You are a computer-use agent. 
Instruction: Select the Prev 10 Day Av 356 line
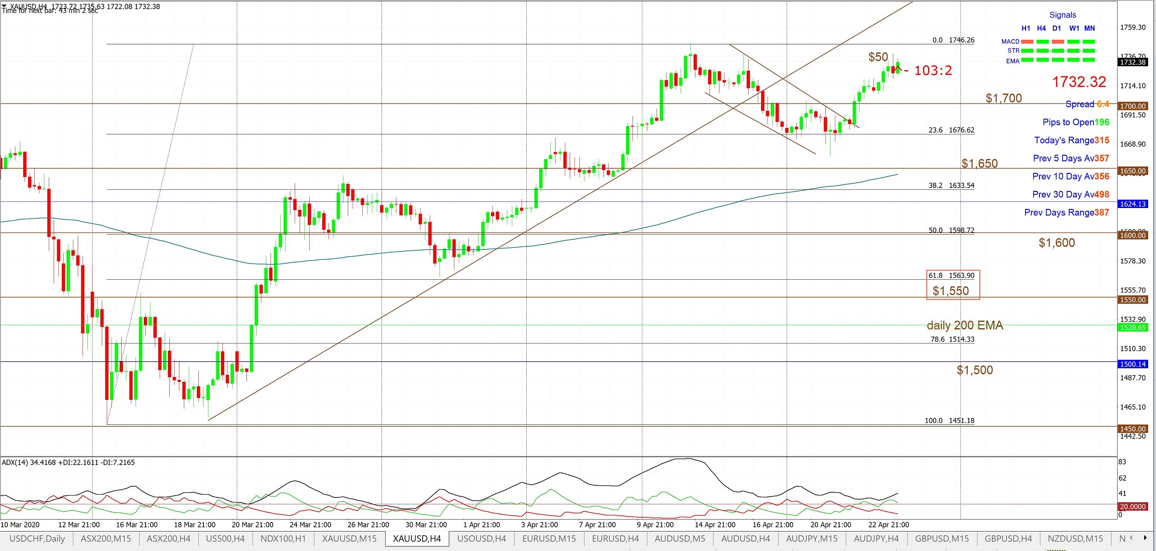pyautogui.click(x=1070, y=176)
